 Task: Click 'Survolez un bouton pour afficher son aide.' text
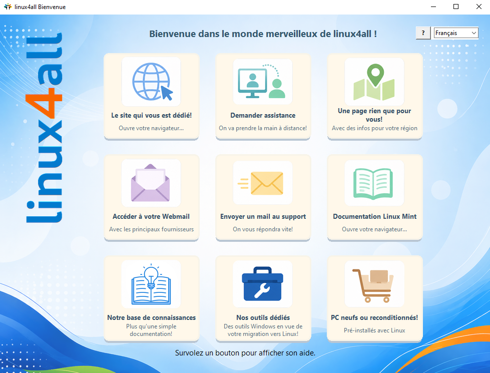245,353
